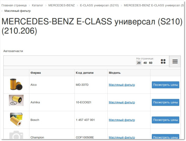186x141 pixels.
Task: Switch to grid view layout
Action: (163, 62)
